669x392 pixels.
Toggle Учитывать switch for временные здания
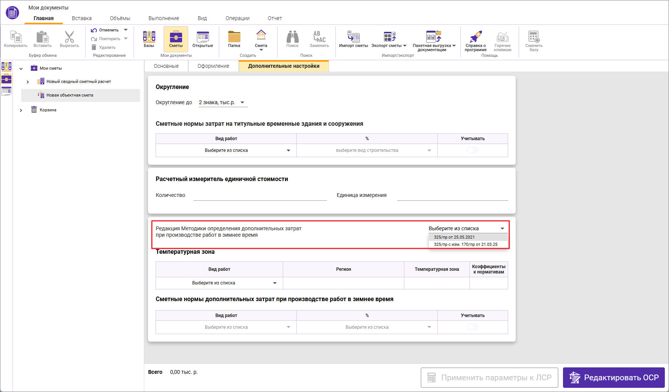[x=473, y=150]
